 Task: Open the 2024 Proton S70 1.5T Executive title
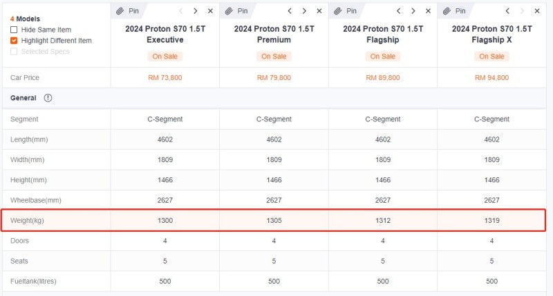[165, 34]
